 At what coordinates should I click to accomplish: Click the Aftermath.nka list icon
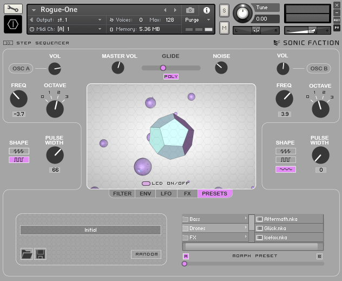pos(259,219)
